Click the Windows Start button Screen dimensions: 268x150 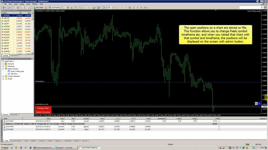[4, 148]
